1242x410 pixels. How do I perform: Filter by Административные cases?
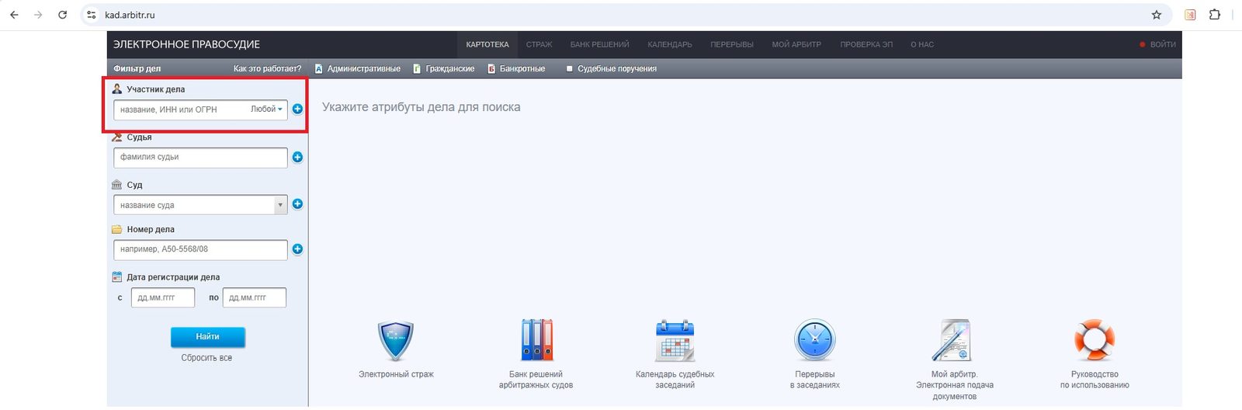click(358, 69)
